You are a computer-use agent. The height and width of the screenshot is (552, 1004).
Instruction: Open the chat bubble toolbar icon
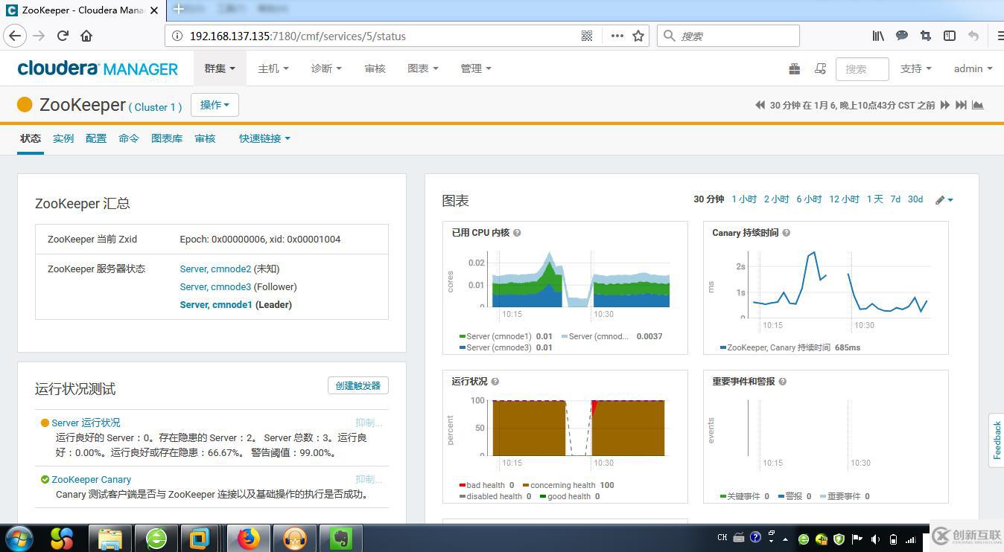(x=902, y=36)
